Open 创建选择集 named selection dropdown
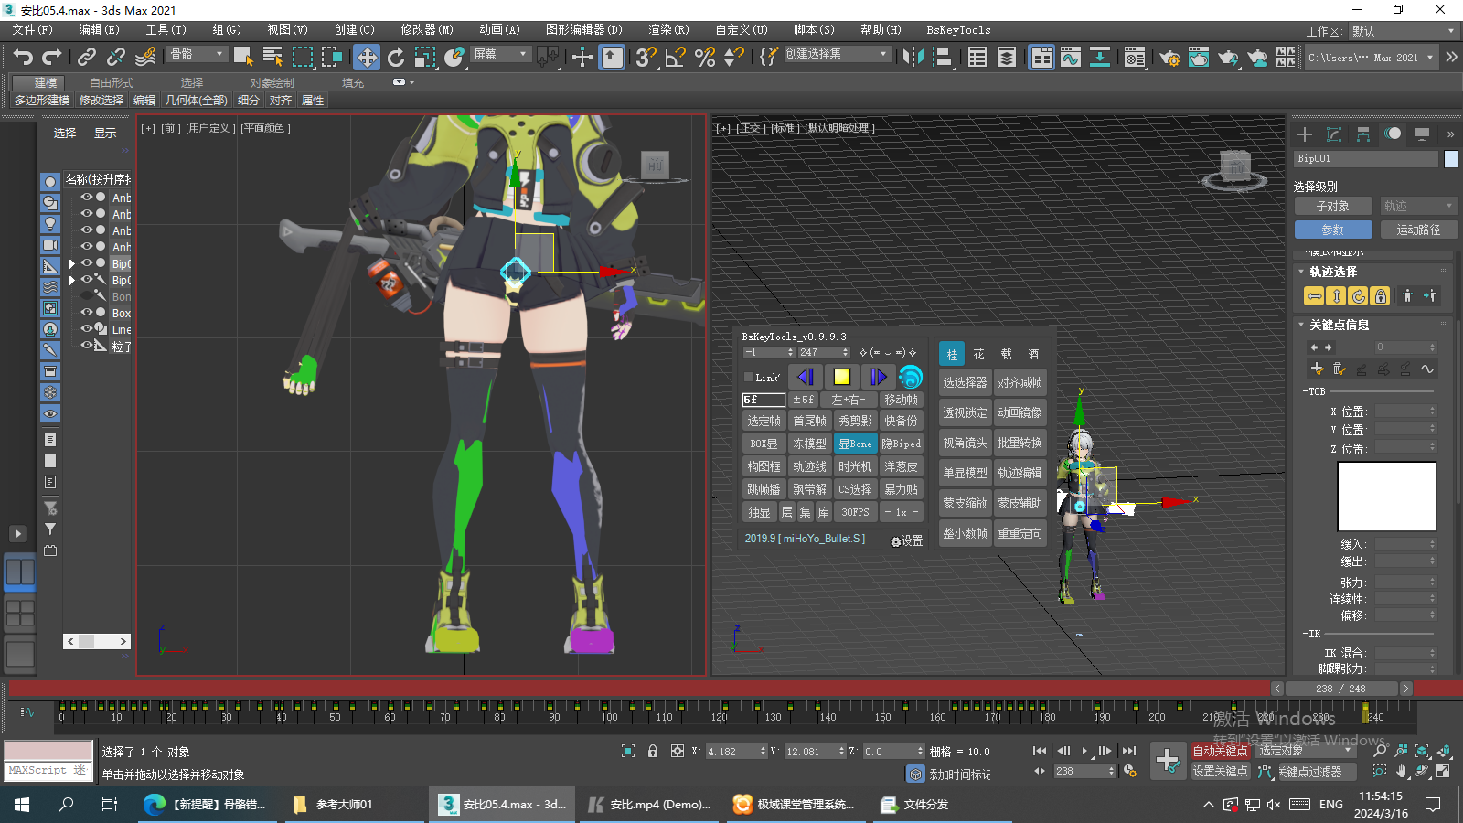This screenshot has height=823, width=1463. coord(837,55)
